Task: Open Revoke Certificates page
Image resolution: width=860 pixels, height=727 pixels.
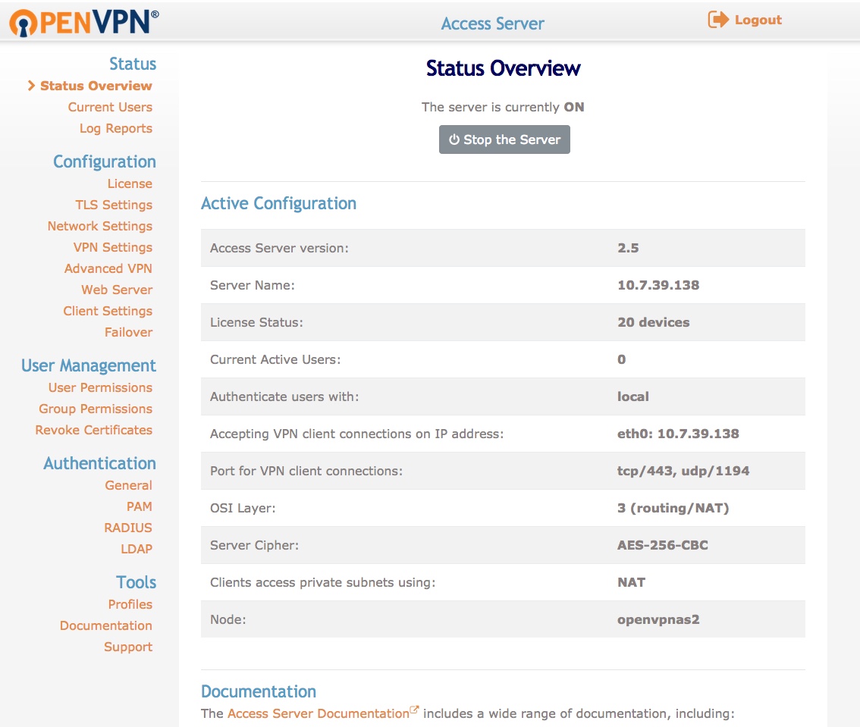Action: [x=93, y=430]
